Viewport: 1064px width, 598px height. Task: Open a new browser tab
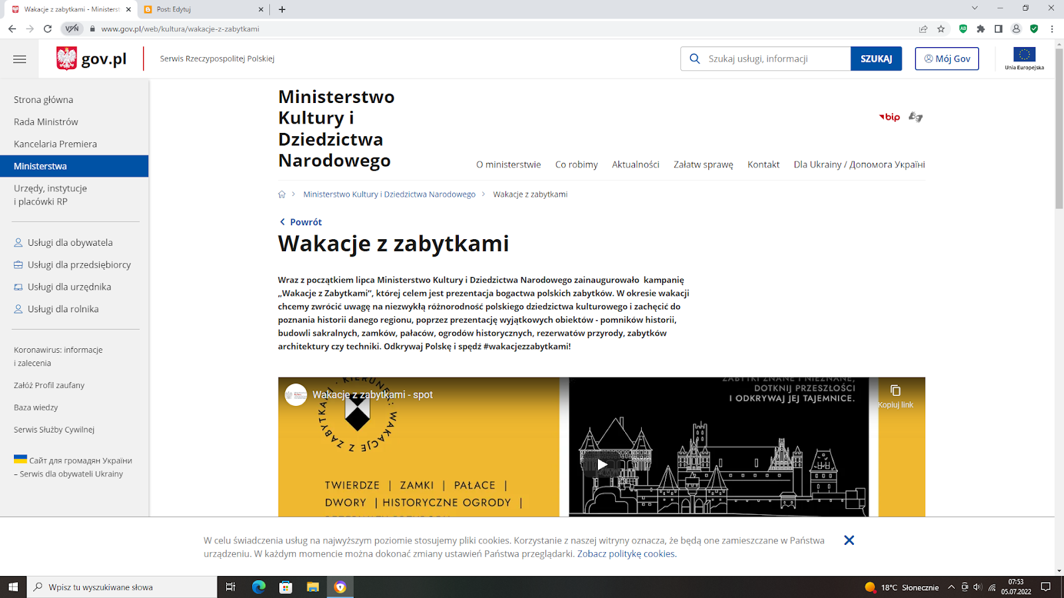[282, 9]
